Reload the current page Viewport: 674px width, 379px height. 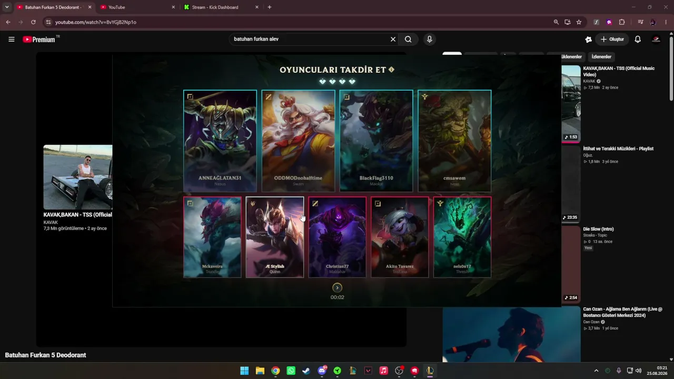tap(33, 22)
